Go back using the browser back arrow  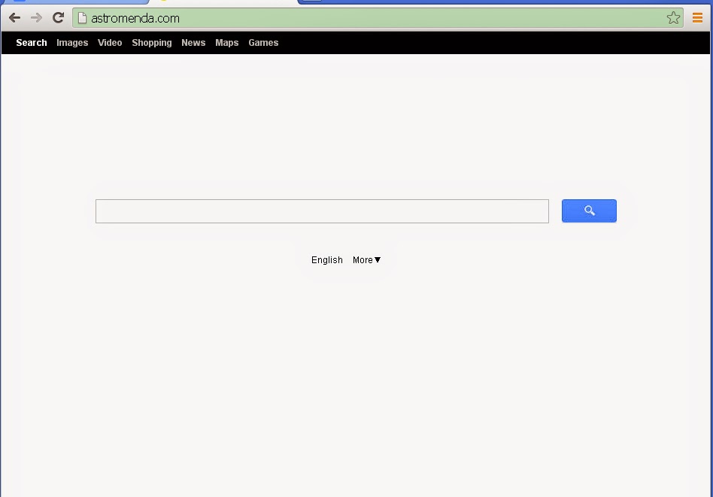coord(14,18)
